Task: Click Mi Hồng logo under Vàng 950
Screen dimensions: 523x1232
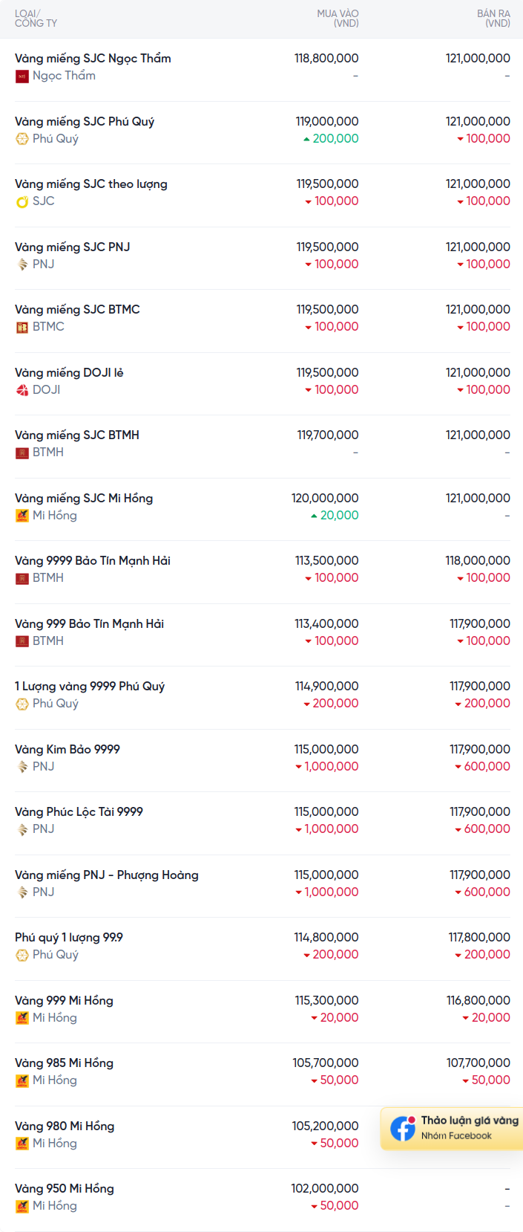Action: point(22,1206)
